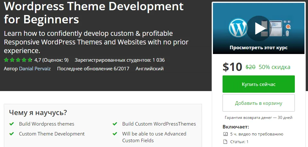Click the video on demand icon
The width and height of the screenshot is (308, 147).
pos(225,134)
